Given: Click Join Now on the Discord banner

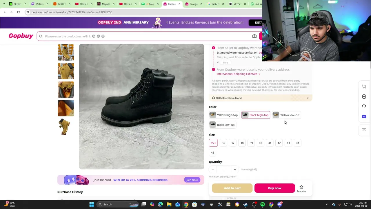Looking at the screenshot, I should (x=192, y=180).
